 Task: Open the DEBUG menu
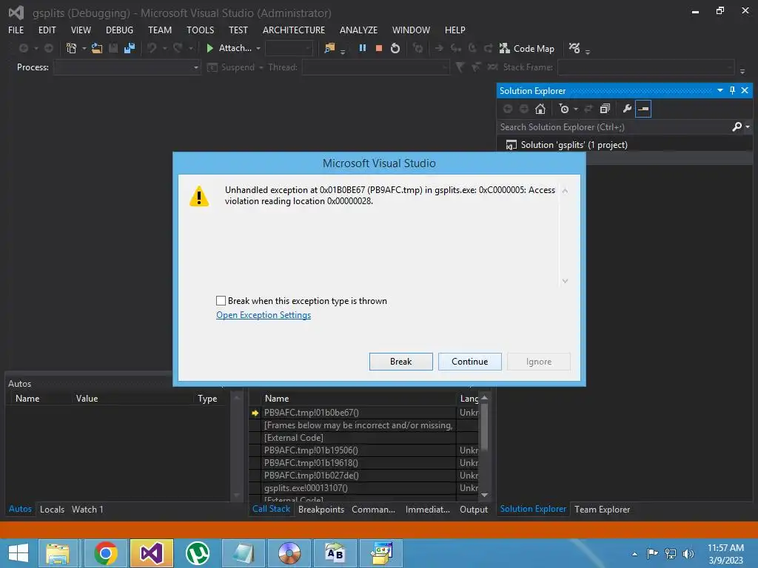click(x=119, y=30)
